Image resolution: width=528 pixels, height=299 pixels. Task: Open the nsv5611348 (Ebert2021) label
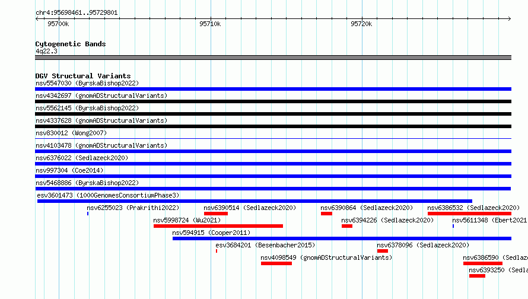(490, 220)
